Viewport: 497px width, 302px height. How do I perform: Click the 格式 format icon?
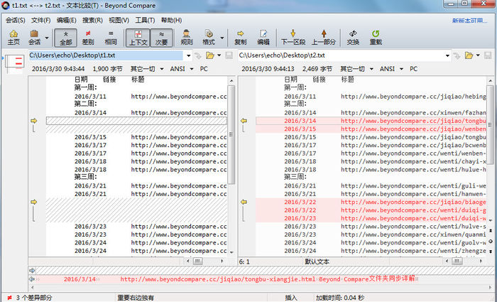click(209, 38)
